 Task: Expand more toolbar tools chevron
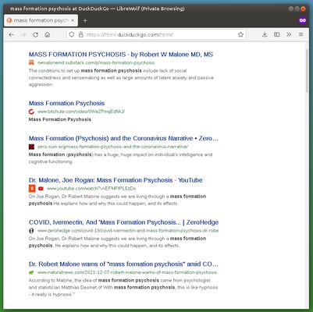(289, 34)
